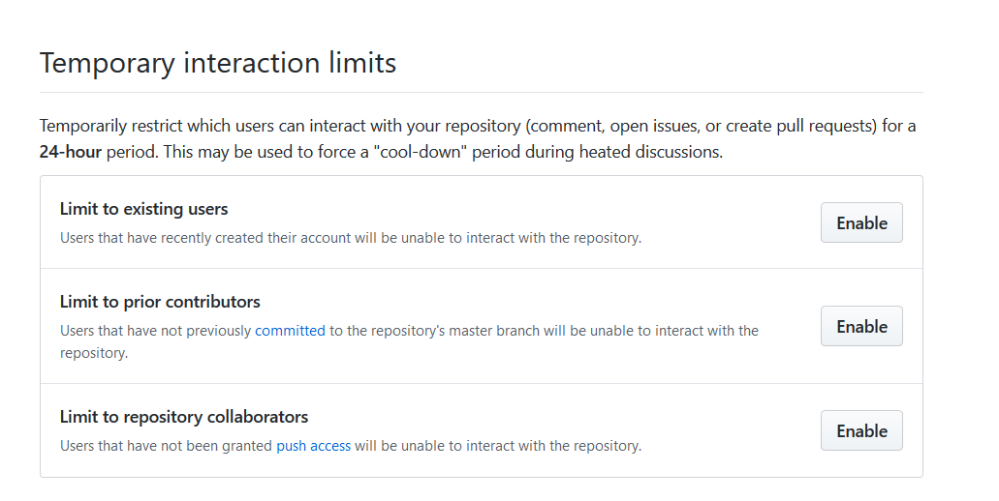The height and width of the screenshot is (501, 999).
Task: Click description about recently created accounts
Action: [349, 238]
